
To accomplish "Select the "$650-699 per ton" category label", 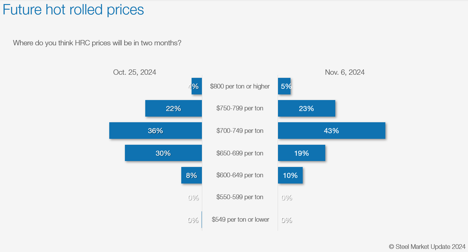I will tap(240, 153).
